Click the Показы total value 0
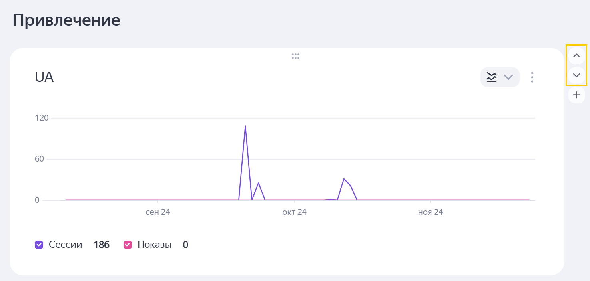Screen dimensions: 590x281 tap(185, 245)
